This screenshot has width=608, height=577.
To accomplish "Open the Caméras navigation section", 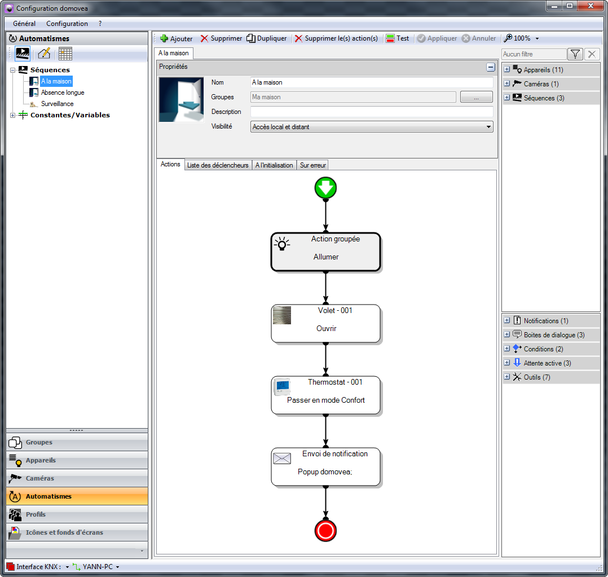I will click(x=77, y=478).
